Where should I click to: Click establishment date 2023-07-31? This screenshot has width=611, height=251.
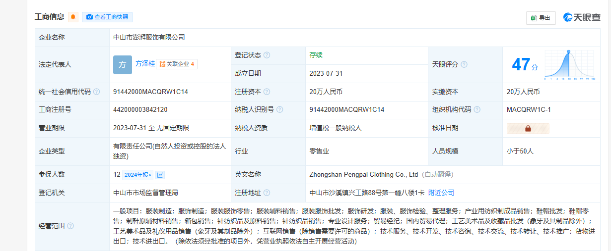(326, 73)
